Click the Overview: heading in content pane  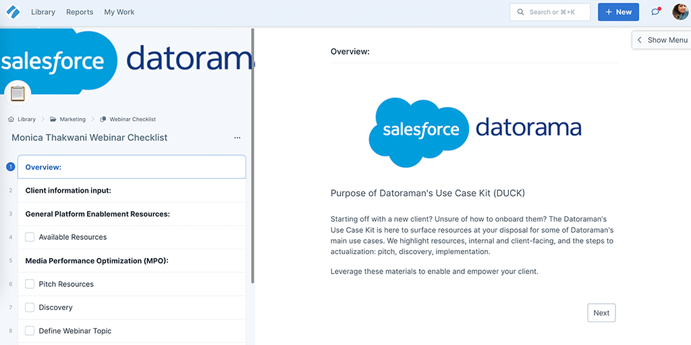pos(350,51)
